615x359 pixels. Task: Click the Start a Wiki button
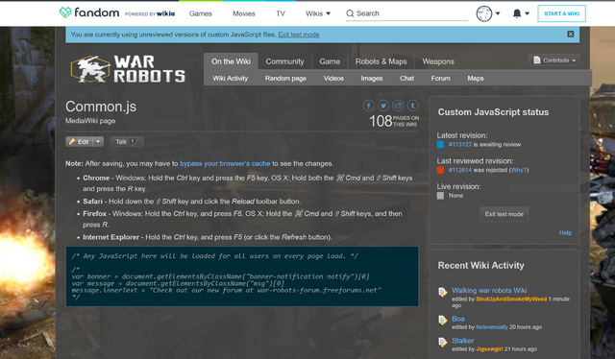pyautogui.click(x=561, y=13)
